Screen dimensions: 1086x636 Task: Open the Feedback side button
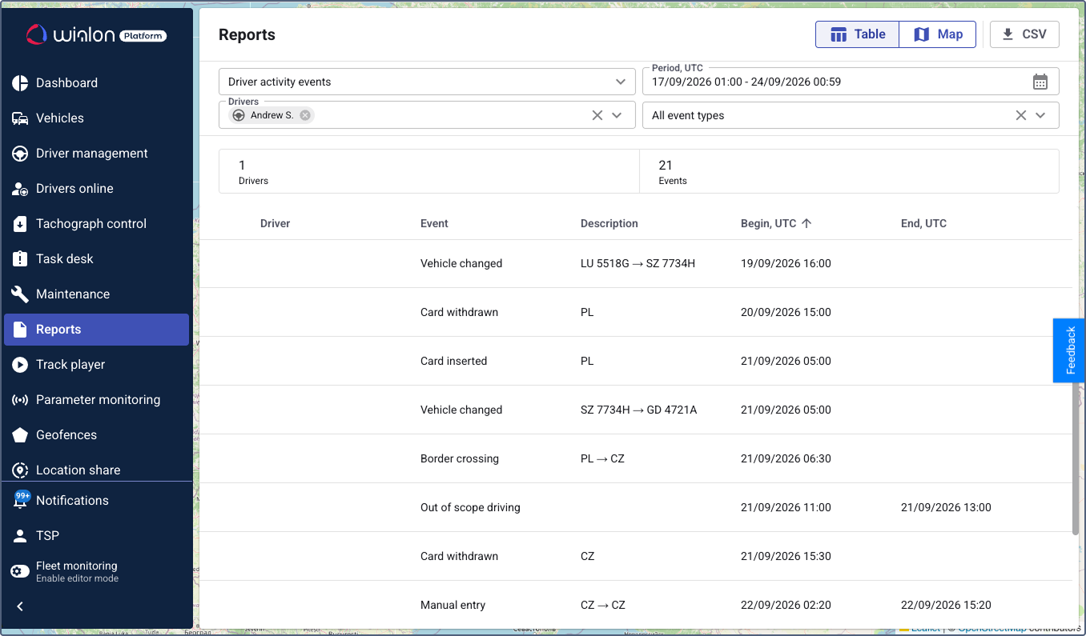pyautogui.click(x=1069, y=350)
